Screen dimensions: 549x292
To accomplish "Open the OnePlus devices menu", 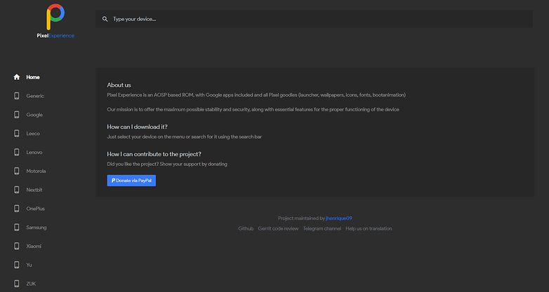I will pos(35,209).
